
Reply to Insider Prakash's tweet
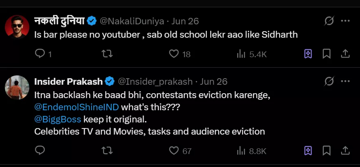tap(40, 151)
